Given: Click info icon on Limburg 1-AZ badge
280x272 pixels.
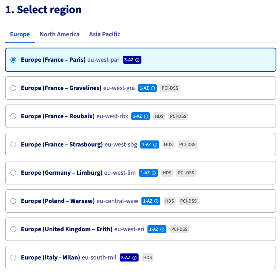Looking at the screenshot, I should (x=154, y=173).
